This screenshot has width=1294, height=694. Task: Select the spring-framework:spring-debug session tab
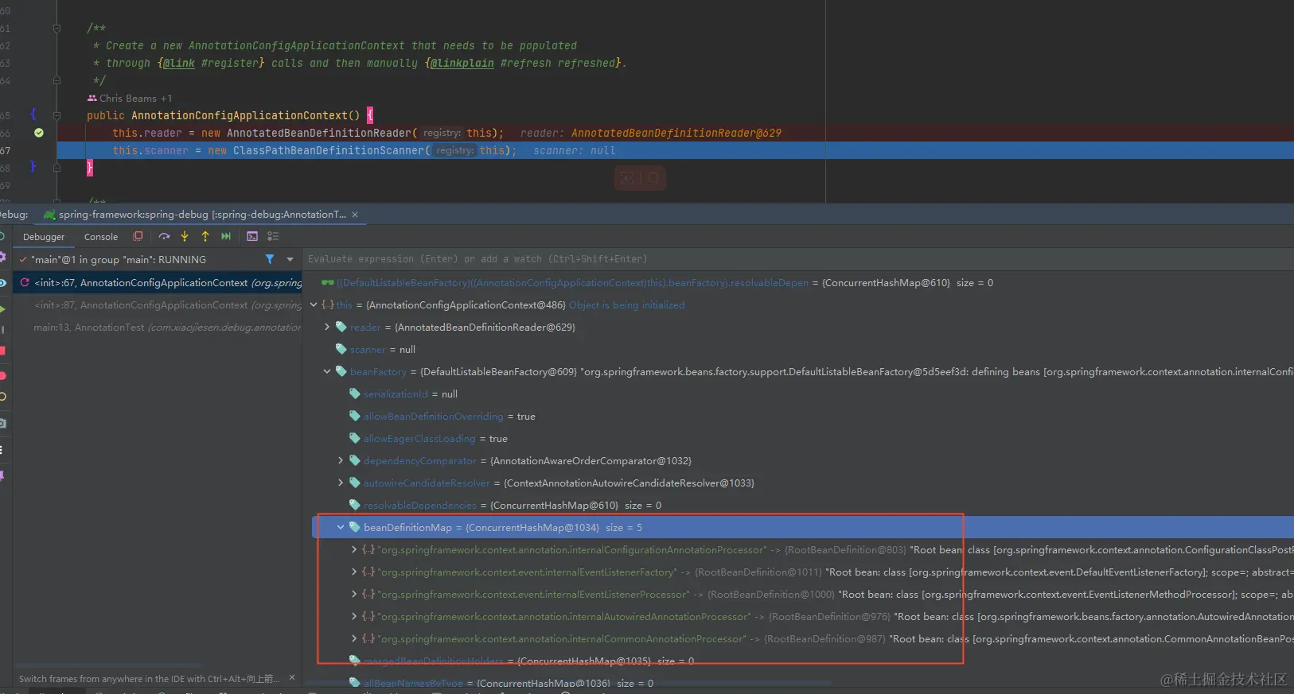point(202,215)
